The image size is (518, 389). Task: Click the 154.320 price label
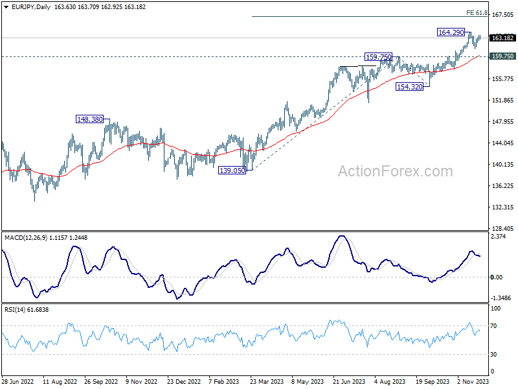[409, 87]
